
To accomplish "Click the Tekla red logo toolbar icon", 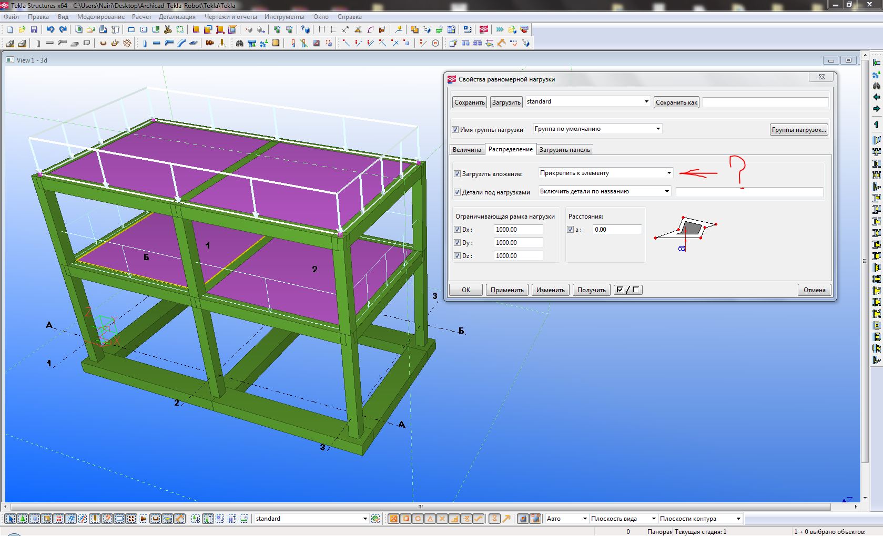I will tap(484, 30).
